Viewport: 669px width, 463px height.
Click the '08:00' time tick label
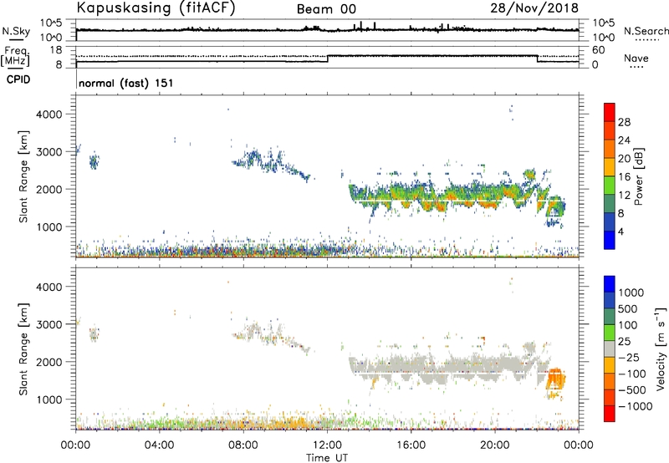[243, 445]
